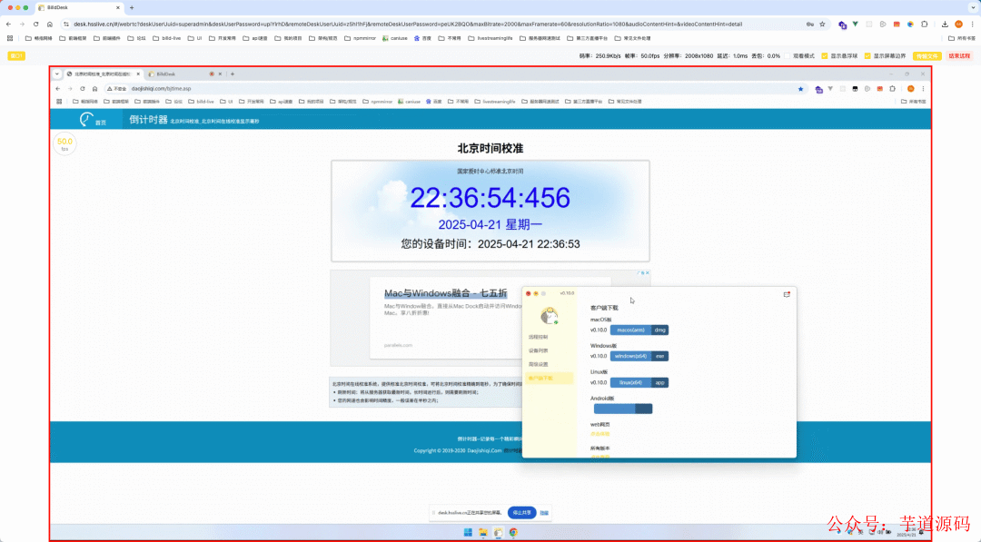Click the 倒计时器 site title

(x=148, y=120)
